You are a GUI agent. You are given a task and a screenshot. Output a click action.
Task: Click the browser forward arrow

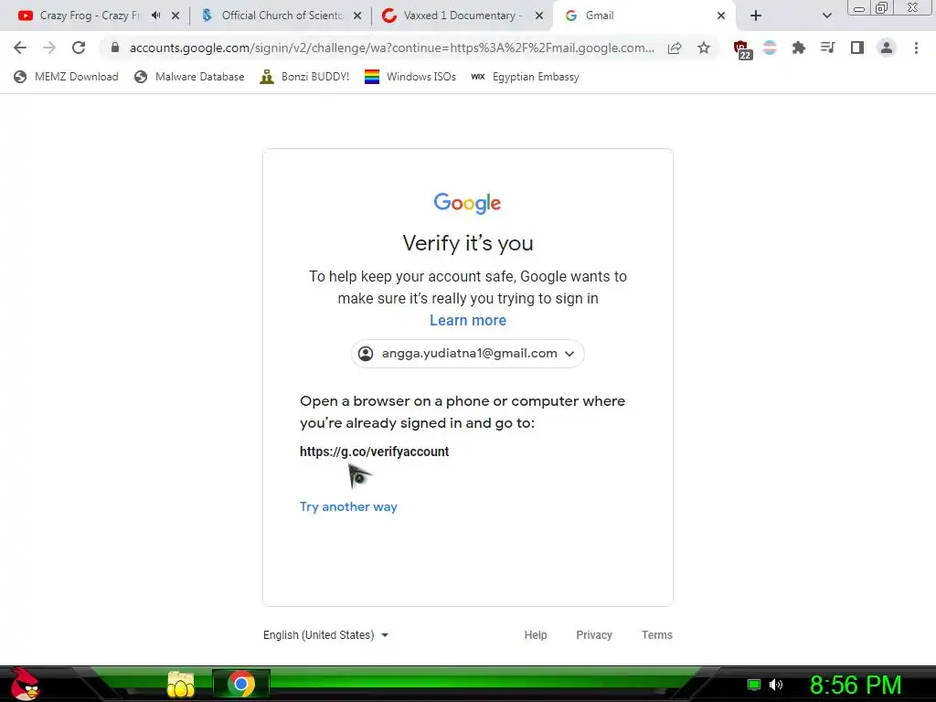click(49, 48)
